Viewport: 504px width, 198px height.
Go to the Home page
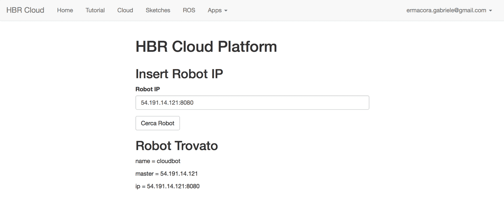[x=65, y=10]
